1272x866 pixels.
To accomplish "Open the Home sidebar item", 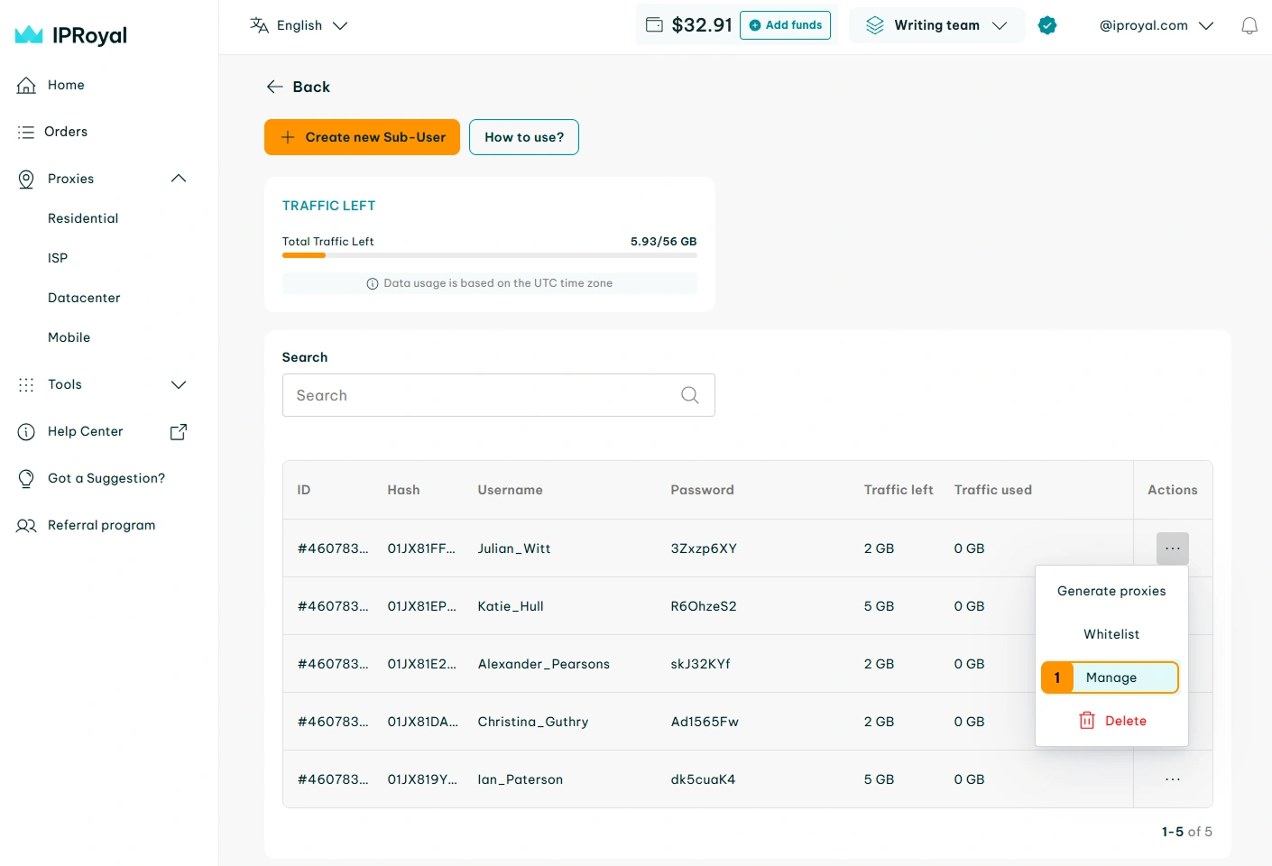I will [66, 85].
